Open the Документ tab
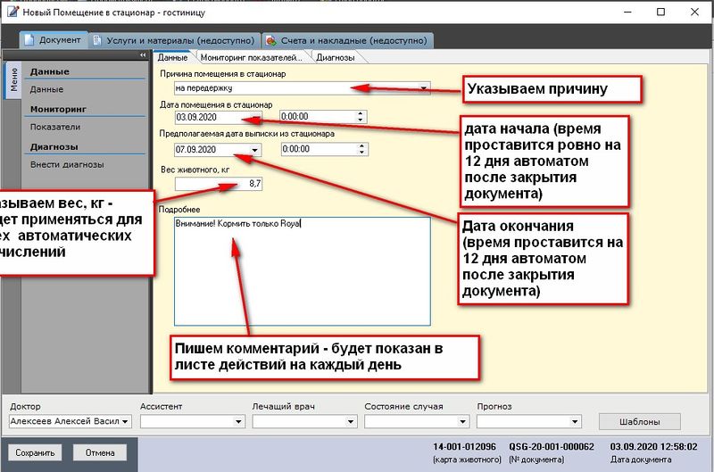Viewport: 714px width, 472px height. pos(54,40)
